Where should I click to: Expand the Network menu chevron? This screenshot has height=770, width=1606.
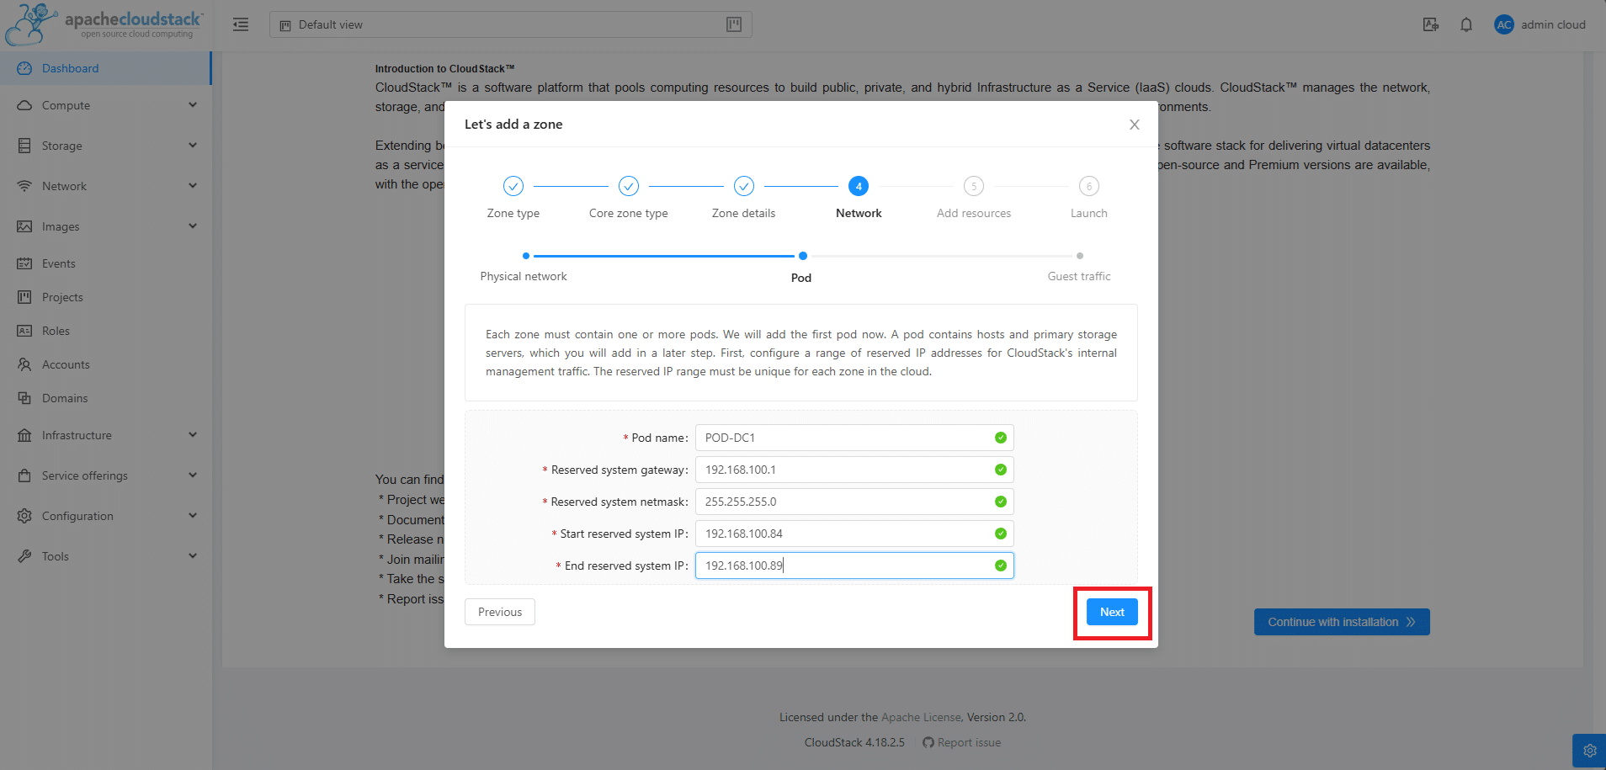point(193,186)
